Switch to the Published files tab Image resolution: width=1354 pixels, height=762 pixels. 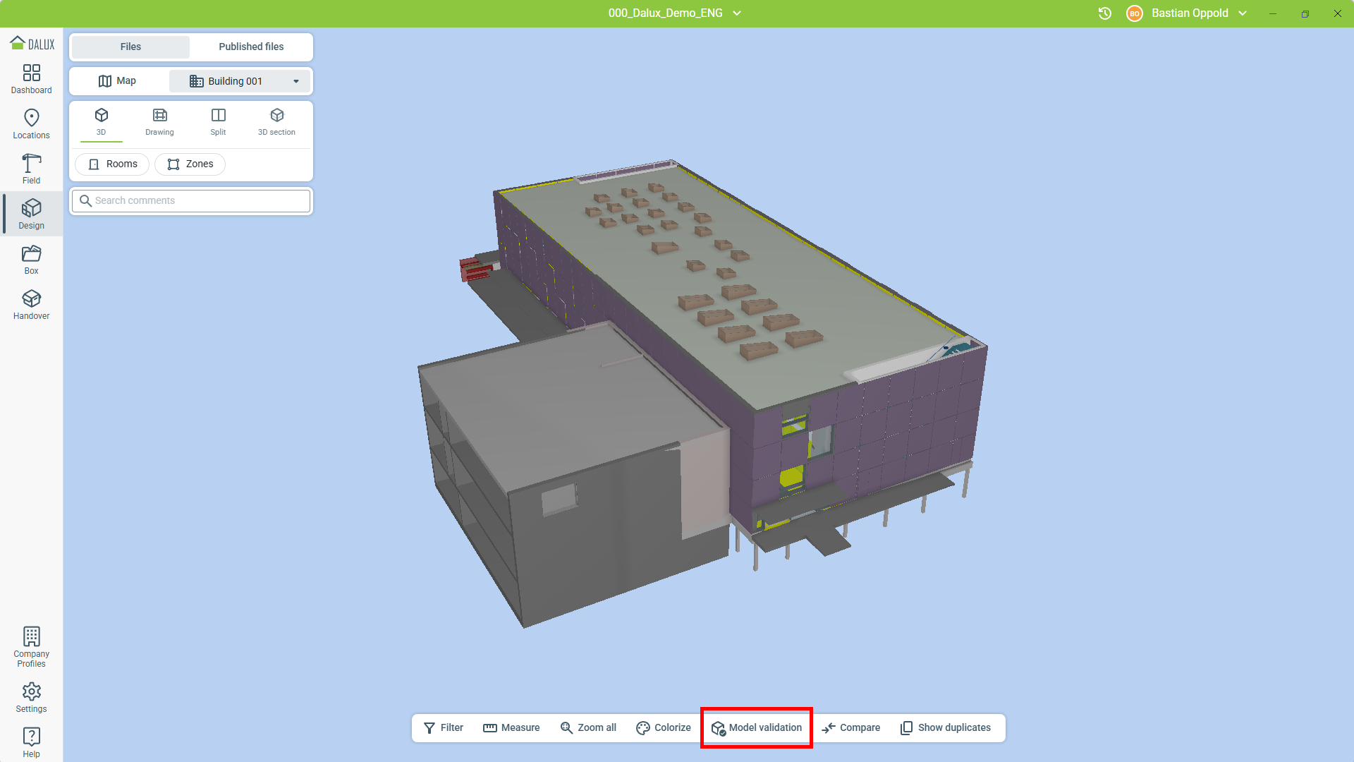tap(251, 47)
